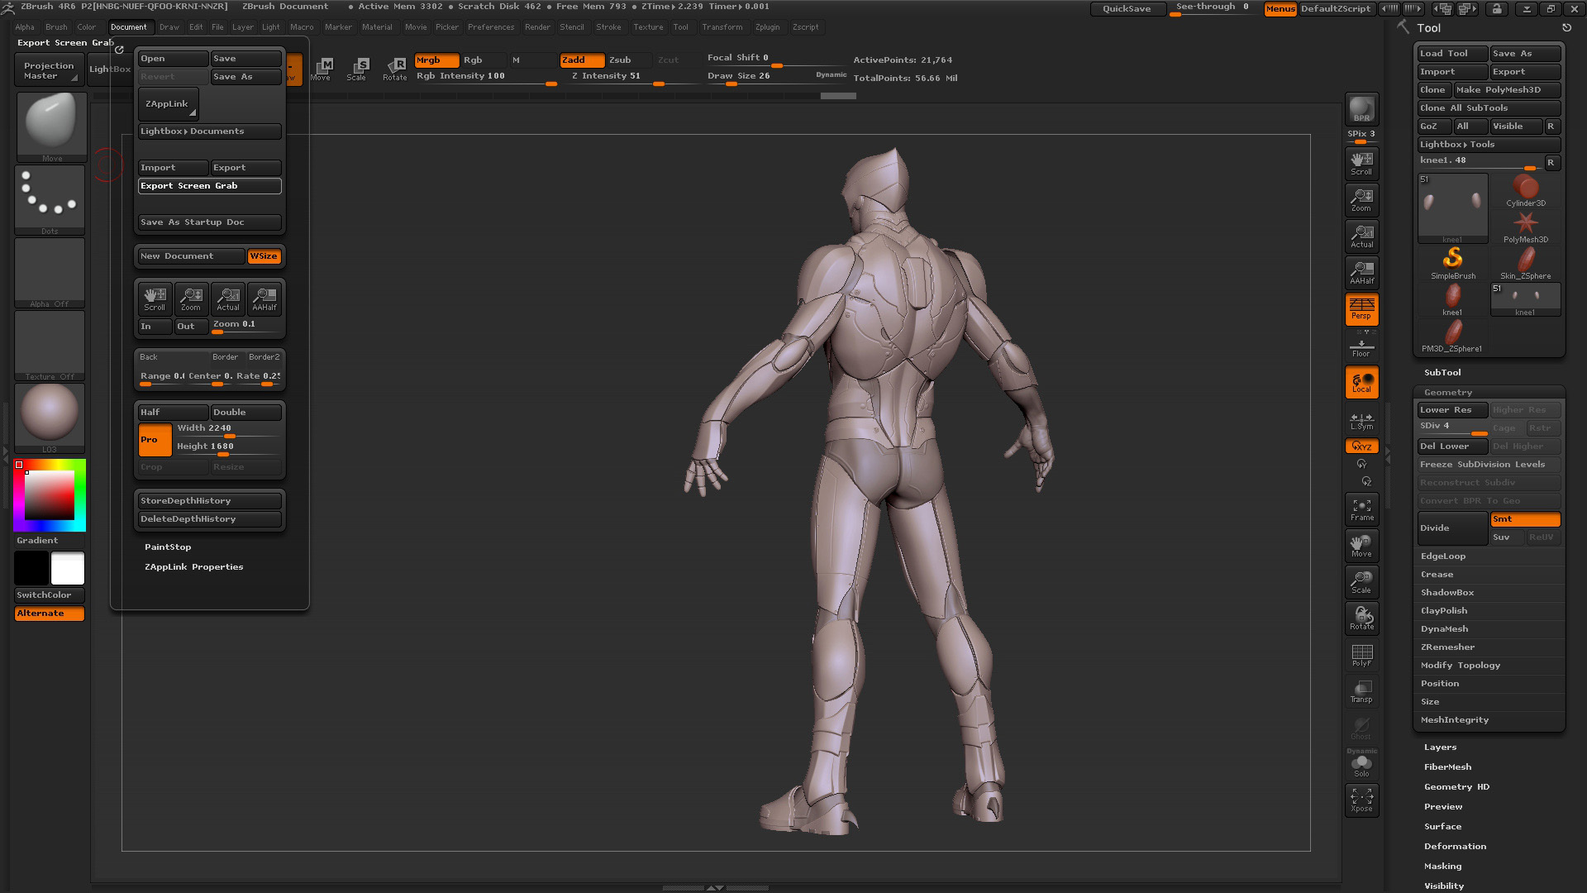Toggle Solo mode icon
The width and height of the screenshot is (1587, 893).
(x=1361, y=764)
